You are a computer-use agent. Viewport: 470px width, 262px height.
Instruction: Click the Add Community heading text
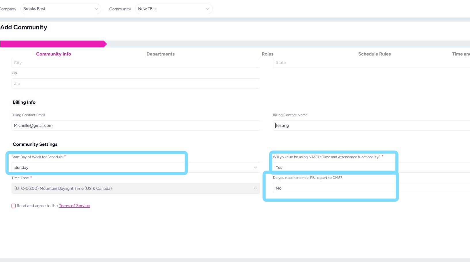click(x=24, y=27)
